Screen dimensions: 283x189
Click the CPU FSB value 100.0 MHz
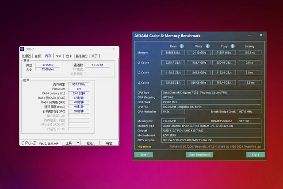pyautogui.click(x=211, y=107)
